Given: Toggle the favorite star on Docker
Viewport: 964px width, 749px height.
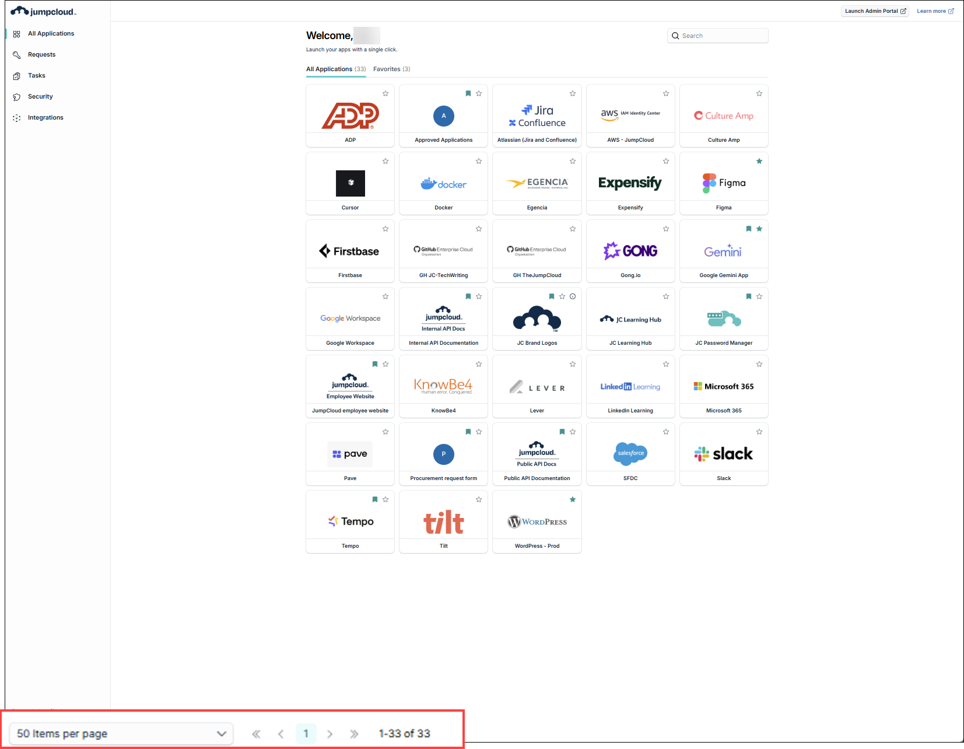Looking at the screenshot, I should (479, 161).
